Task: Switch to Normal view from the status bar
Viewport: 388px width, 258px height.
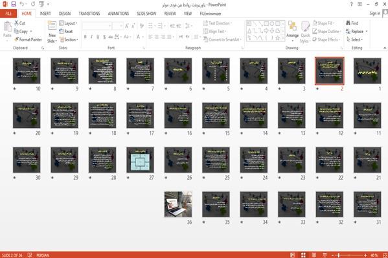Action: point(293,255)
